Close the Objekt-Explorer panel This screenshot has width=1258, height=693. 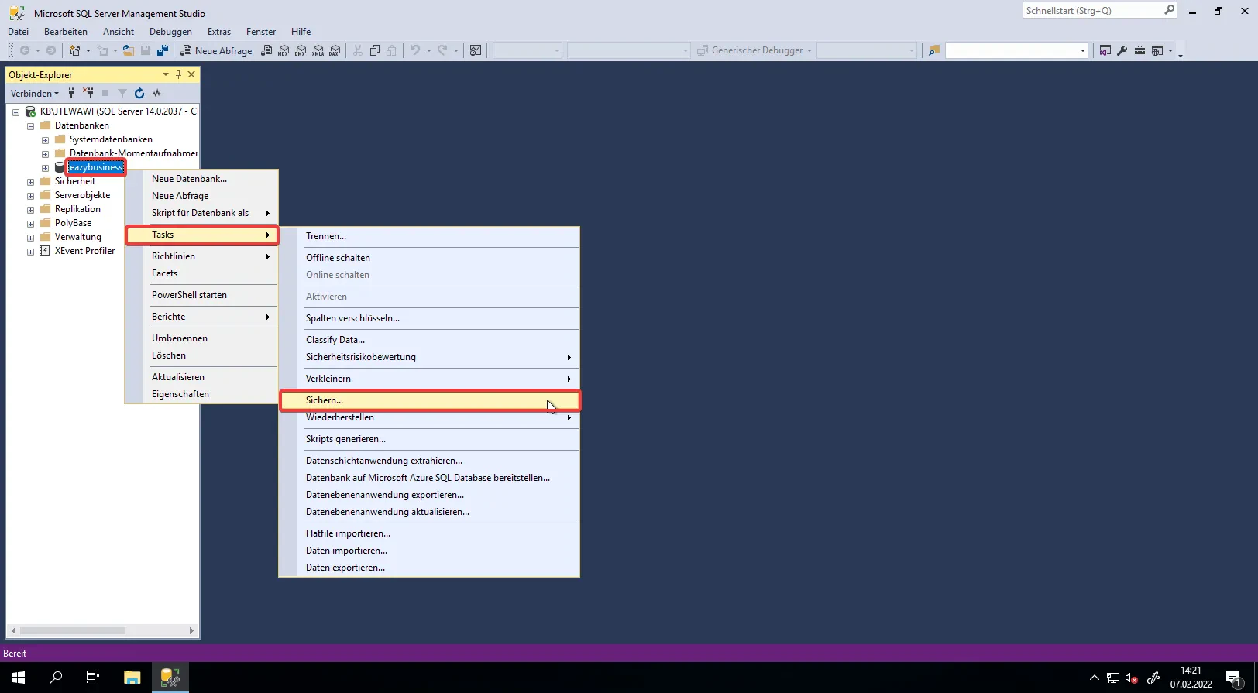pos(191,74)
